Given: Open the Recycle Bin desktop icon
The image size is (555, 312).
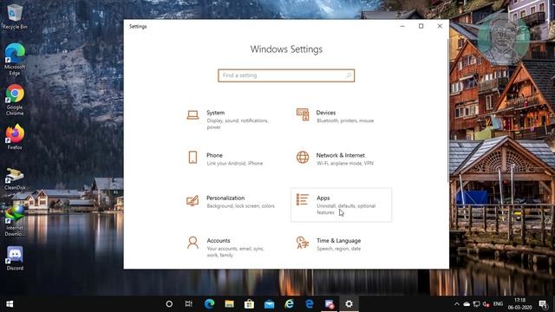Looking at the screenshot, I should [x=15, y=16].
